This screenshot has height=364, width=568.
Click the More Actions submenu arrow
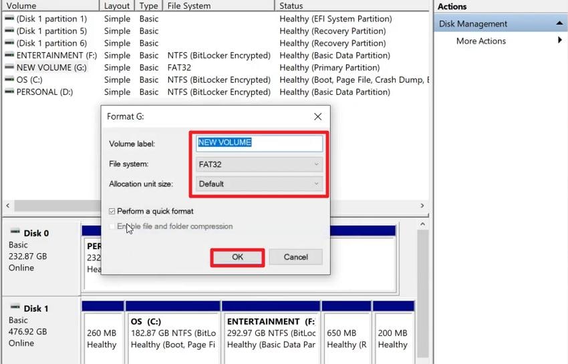pos(560,40)
